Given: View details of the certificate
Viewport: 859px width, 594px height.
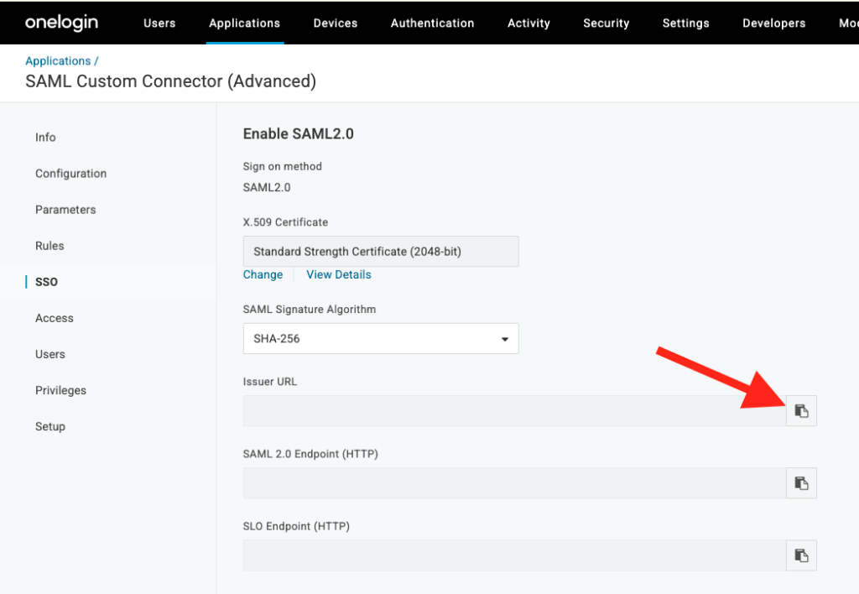Looking at the screenshot, I should tap(338, 274).
